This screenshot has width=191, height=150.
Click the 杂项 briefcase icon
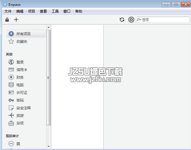point(11,123)
